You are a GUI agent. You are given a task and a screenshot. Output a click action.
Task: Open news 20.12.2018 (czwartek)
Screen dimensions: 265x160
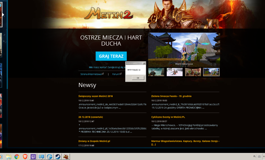91,117
